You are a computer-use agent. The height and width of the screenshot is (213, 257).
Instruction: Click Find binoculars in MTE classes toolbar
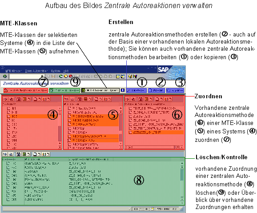80,99
